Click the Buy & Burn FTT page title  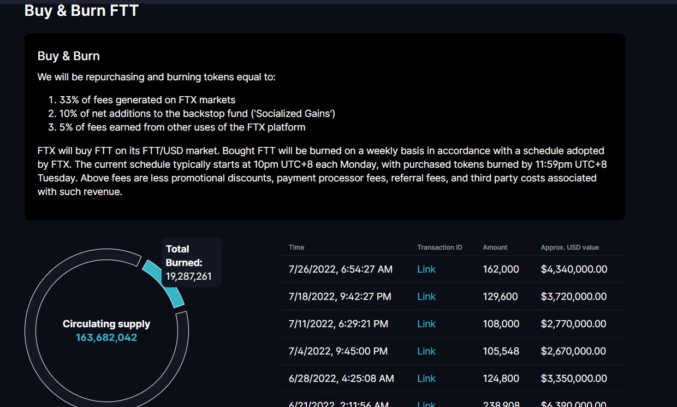[x=81, y=10]
